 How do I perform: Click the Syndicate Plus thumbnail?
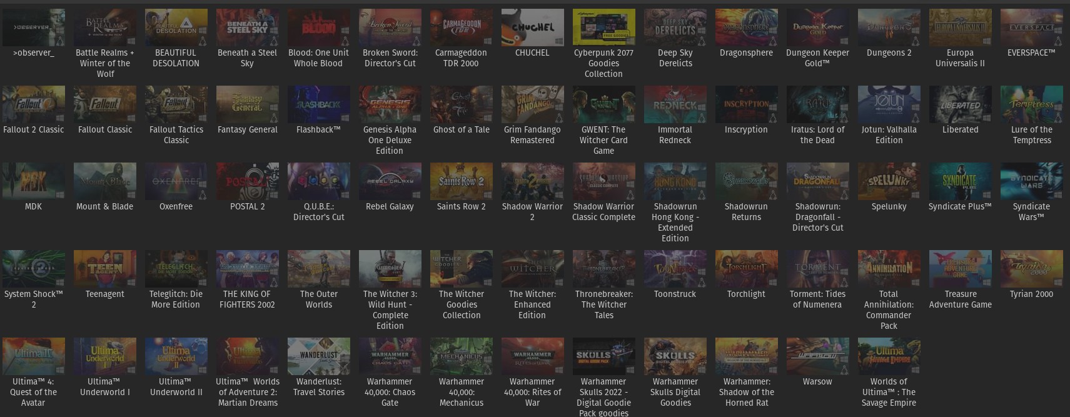(961, 181)
